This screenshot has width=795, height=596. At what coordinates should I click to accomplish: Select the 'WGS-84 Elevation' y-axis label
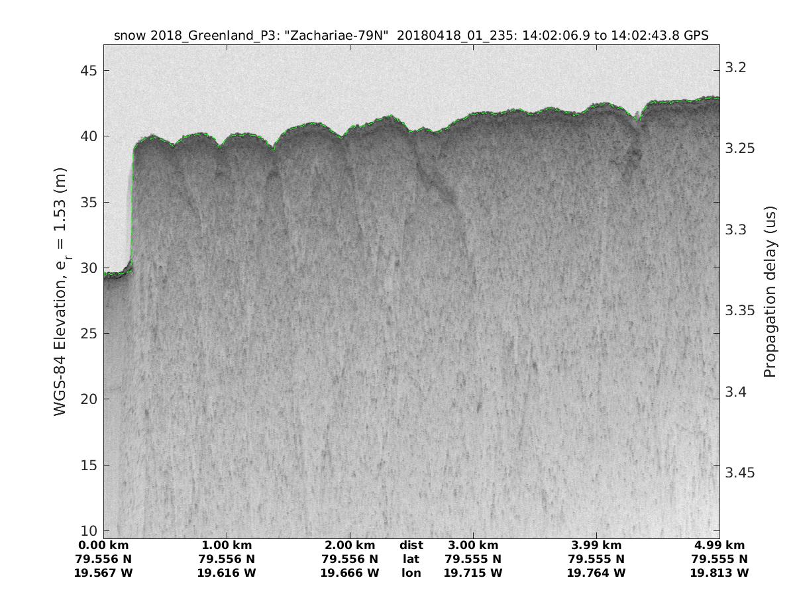(x=61, y=290)
